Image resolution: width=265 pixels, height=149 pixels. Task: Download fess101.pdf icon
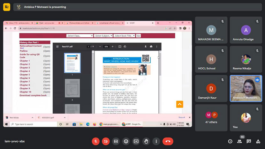146,47
